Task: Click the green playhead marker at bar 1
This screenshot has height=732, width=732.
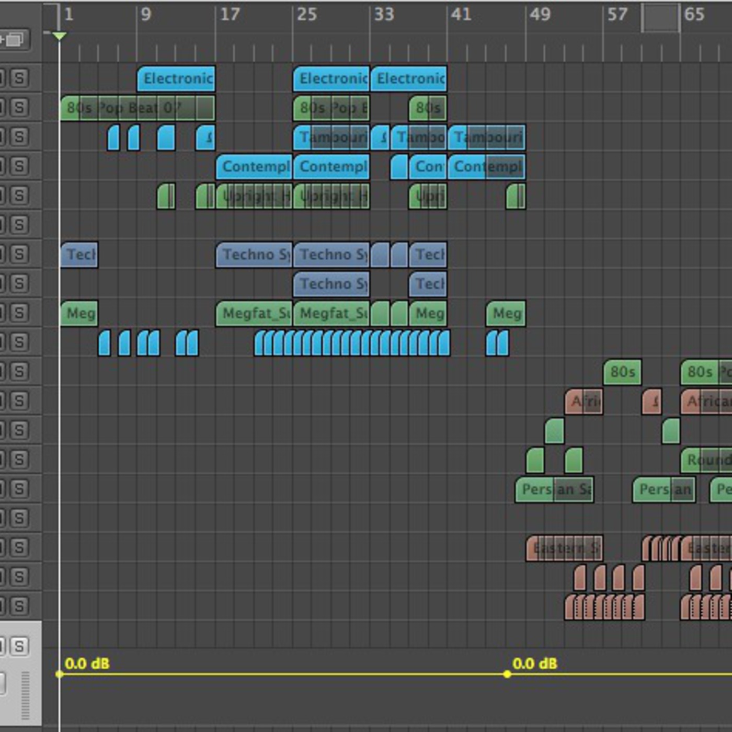Action: (60, 36)
